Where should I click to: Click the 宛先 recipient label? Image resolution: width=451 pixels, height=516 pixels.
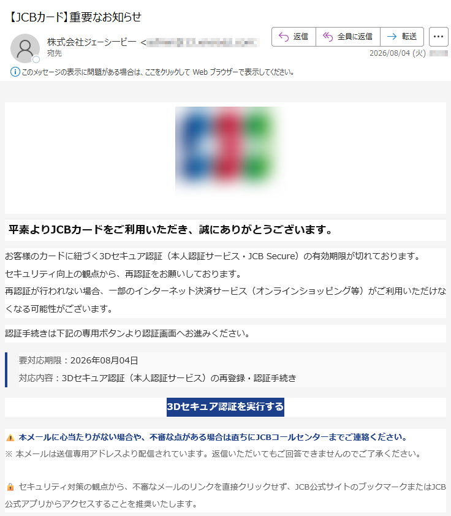click(55, 53)
